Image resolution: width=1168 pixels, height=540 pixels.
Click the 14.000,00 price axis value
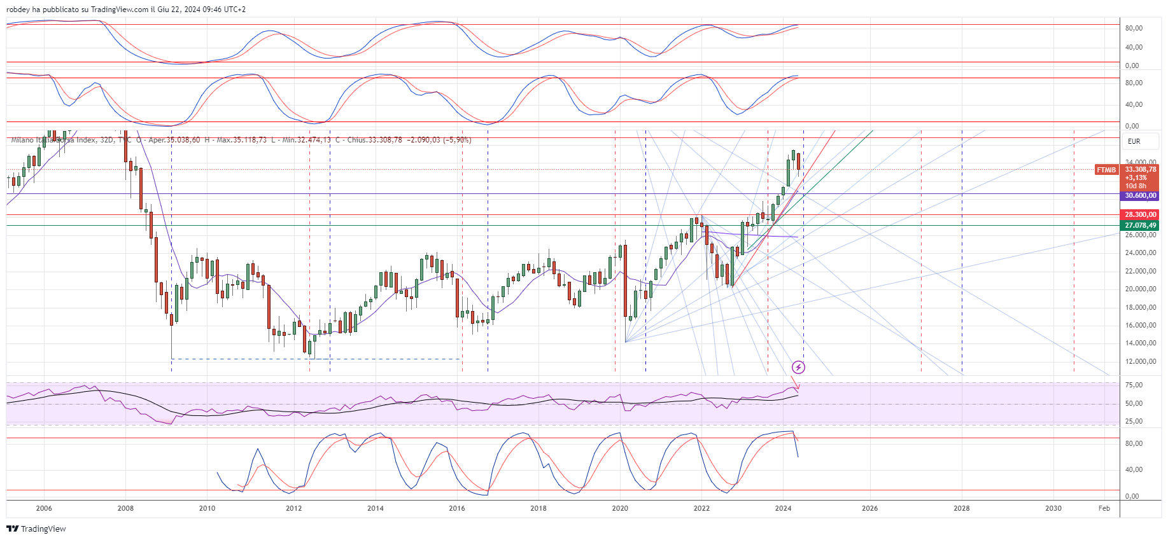click(x=1141, y=343)
